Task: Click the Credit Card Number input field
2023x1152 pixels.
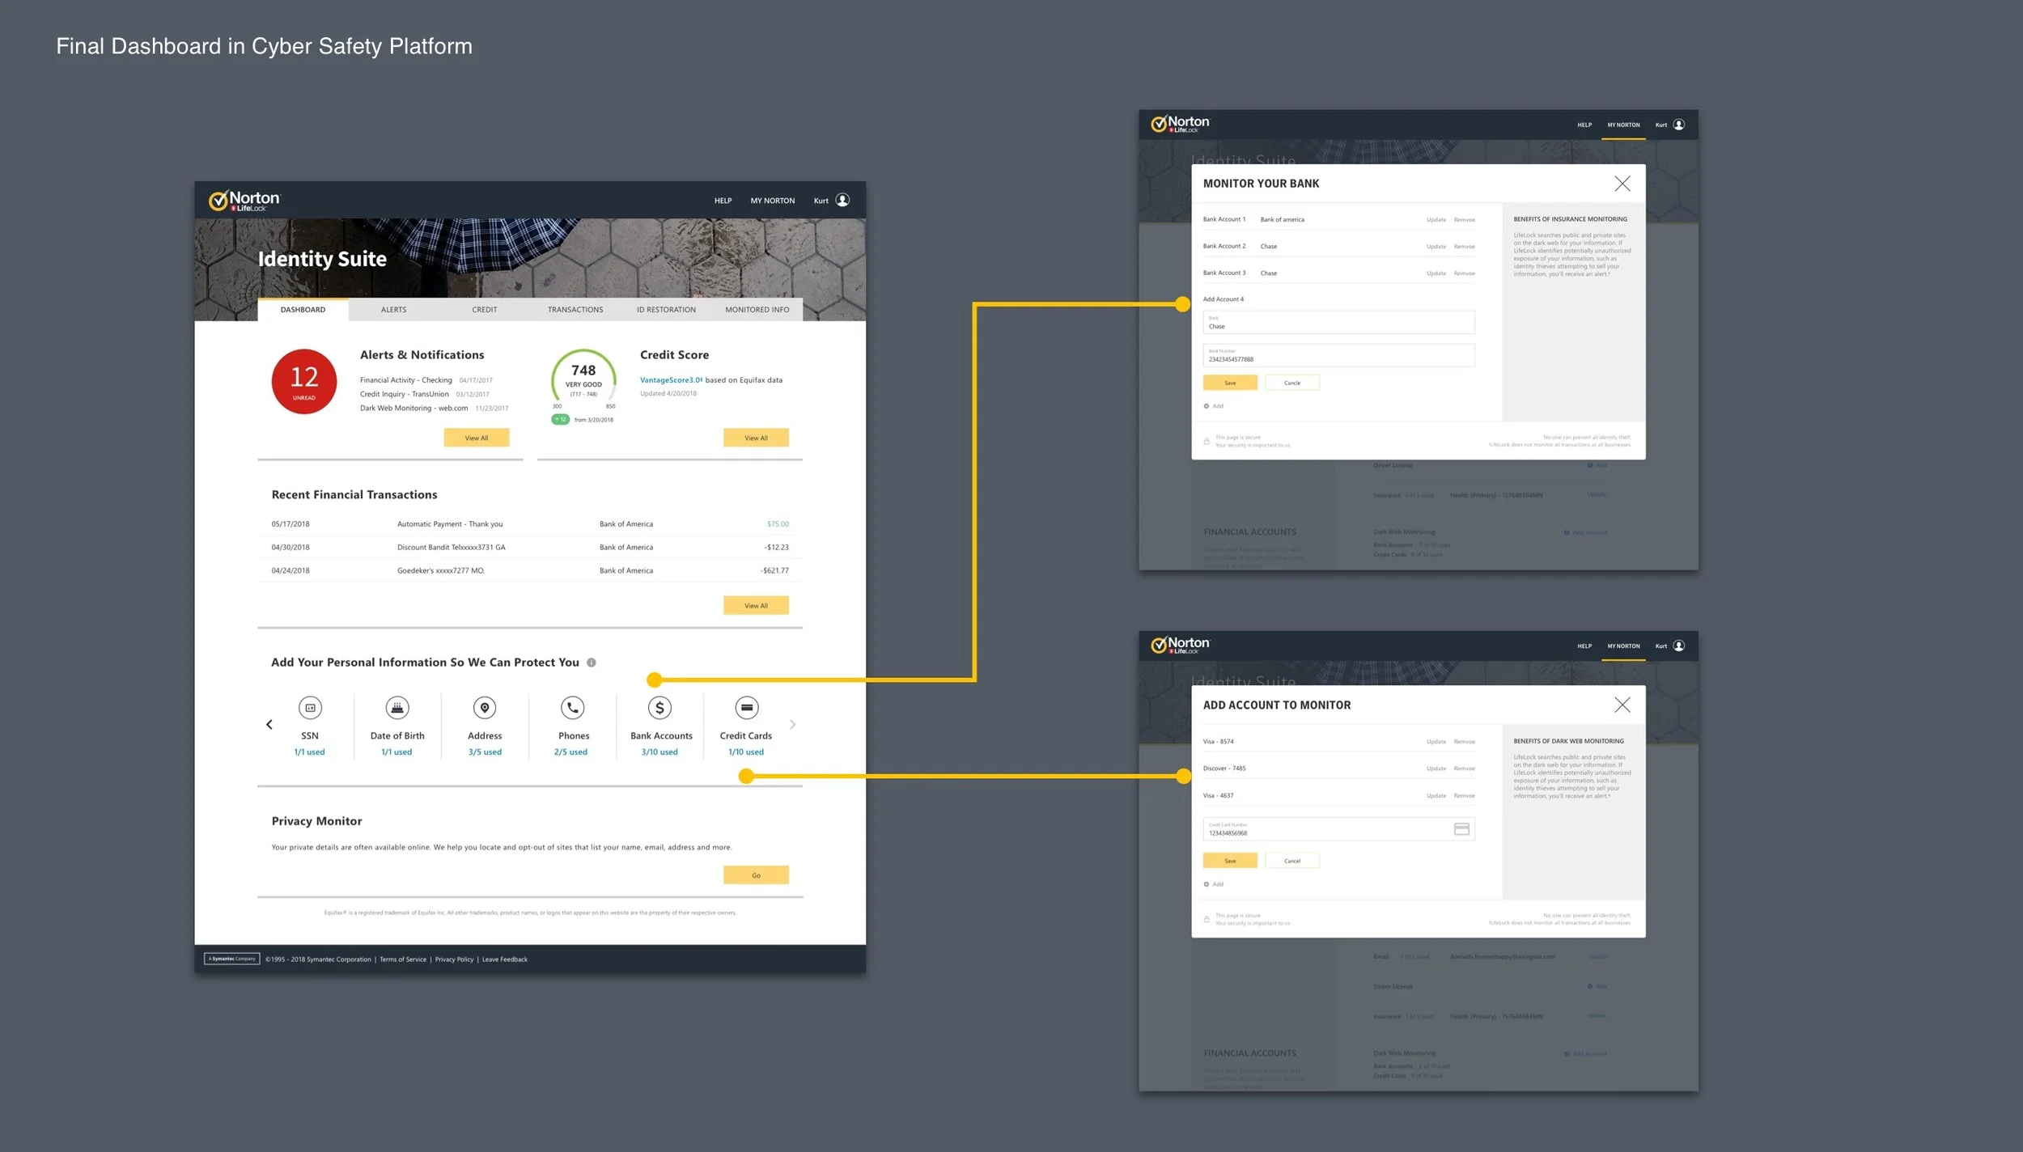Action: (x=1338, y=829)
